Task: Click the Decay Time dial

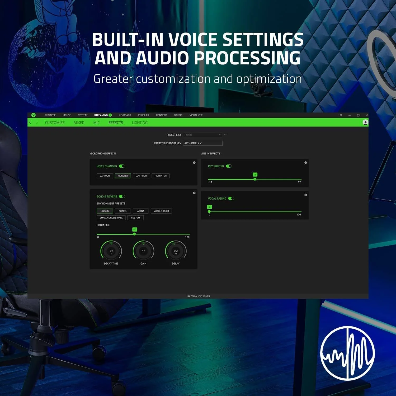Action: 111,251
